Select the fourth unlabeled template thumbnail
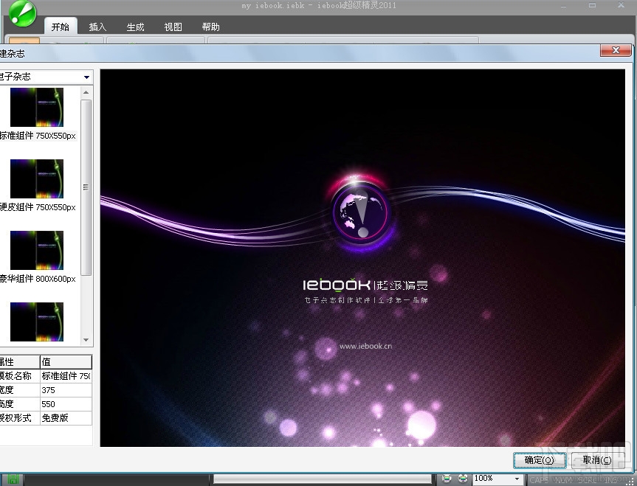 click(37, 322)
